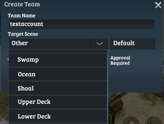Open the Default dropdown
Viewport: 164px width, 124px height.
pyautogui.click(x=133, y=43)
